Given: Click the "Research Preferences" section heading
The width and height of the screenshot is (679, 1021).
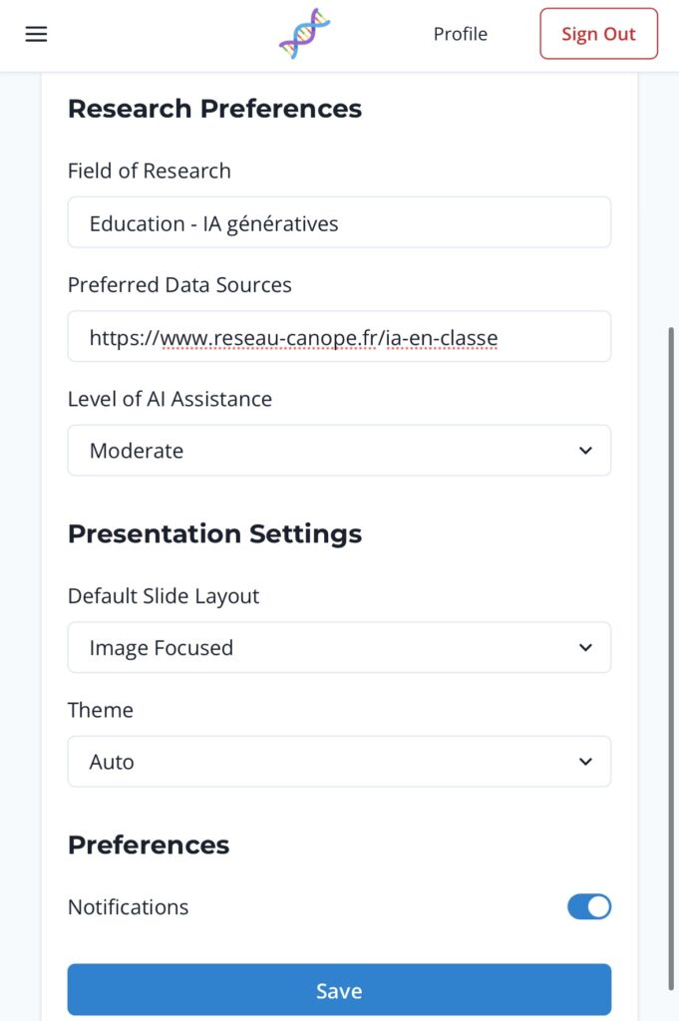Looking at the screenshot, I should pos(214,108).
